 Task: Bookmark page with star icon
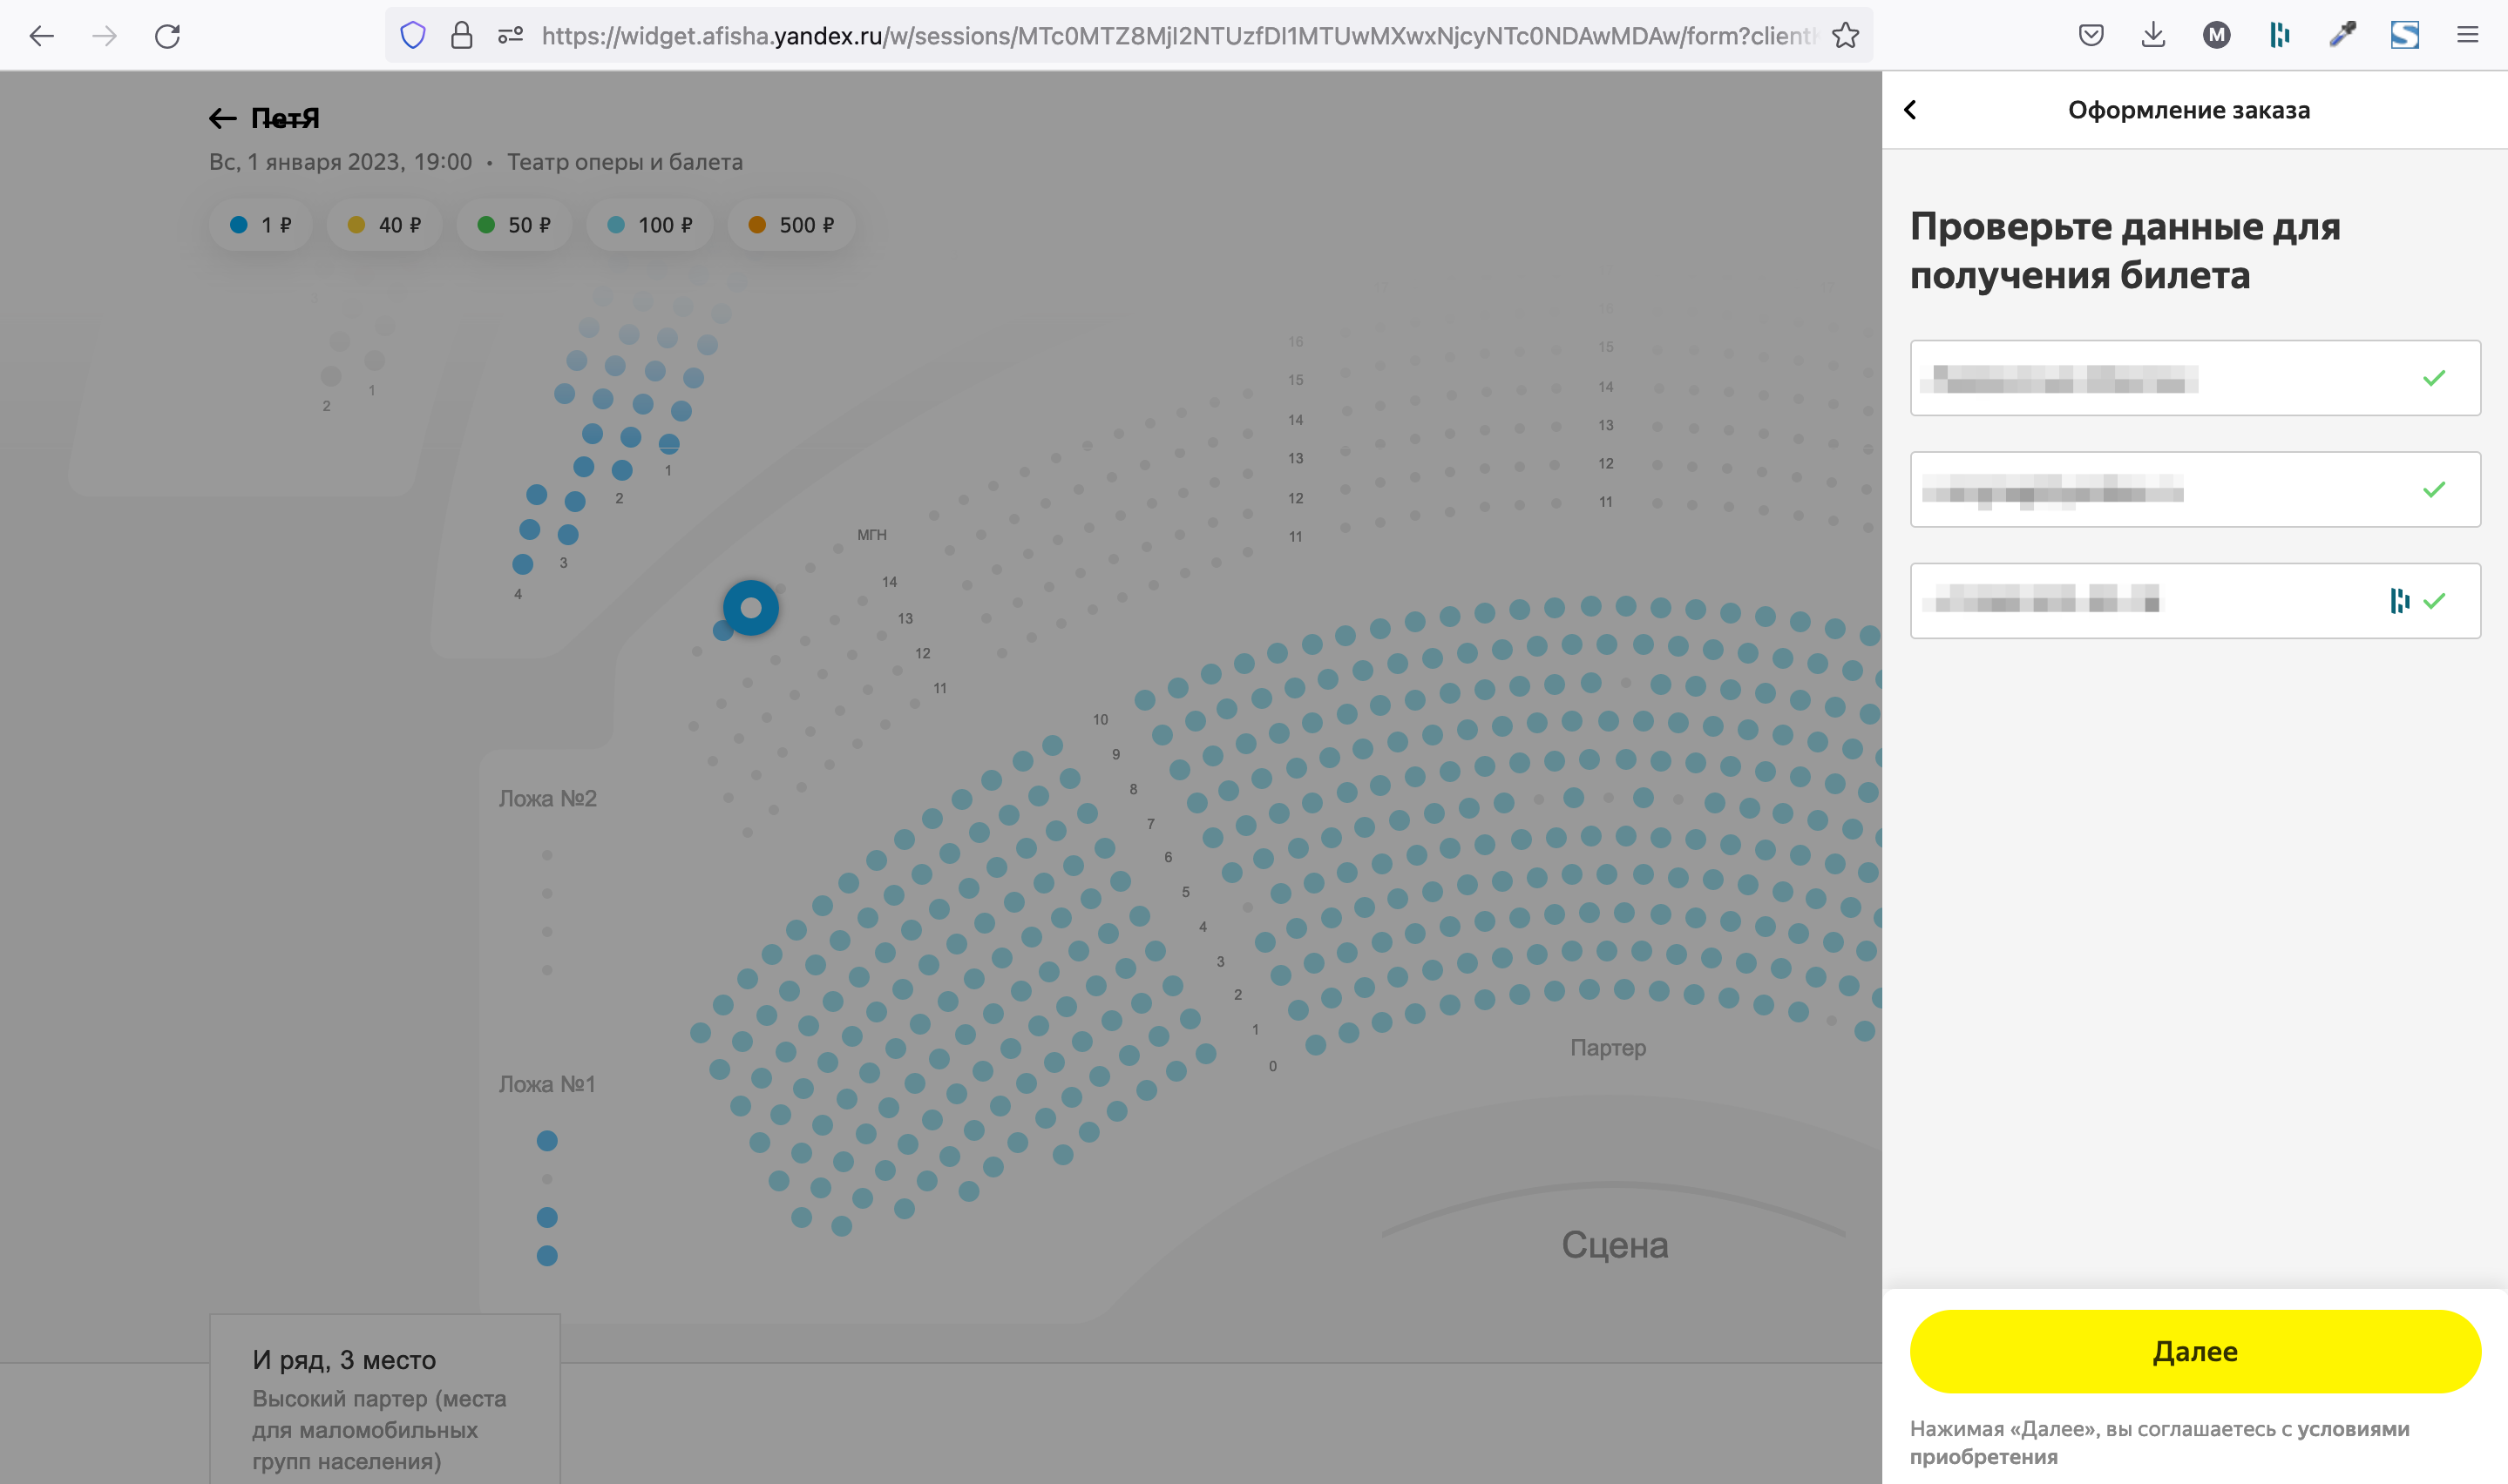(x=1845, y=36)
